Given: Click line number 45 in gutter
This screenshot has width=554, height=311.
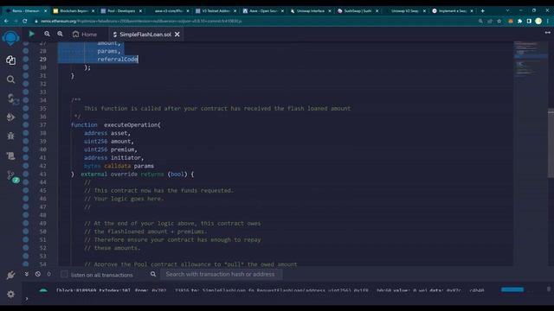Looking at the screenshot, I should tap(42, 190).
